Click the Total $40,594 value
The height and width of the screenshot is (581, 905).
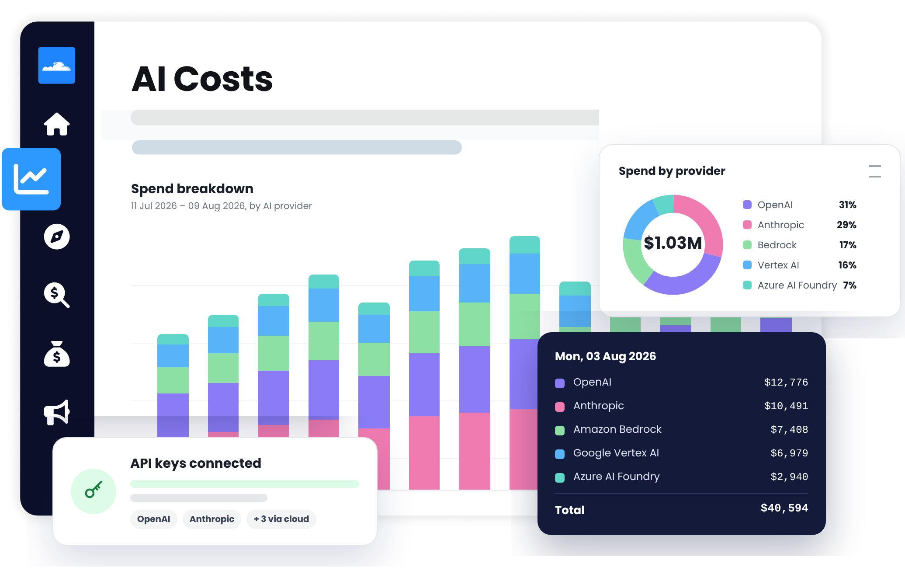pos(784,508)
